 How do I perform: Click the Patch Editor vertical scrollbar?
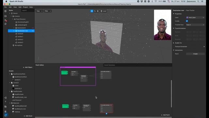tap(171, 93)
